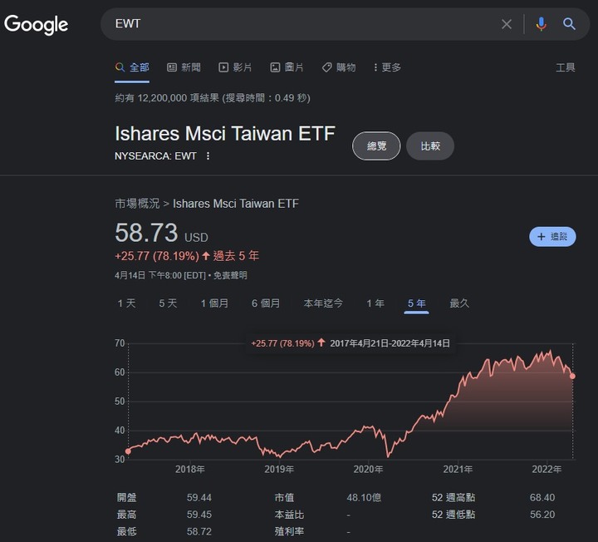598x542 pixels.
Task: Select the 全部 search tab
Action: [132, 67]
